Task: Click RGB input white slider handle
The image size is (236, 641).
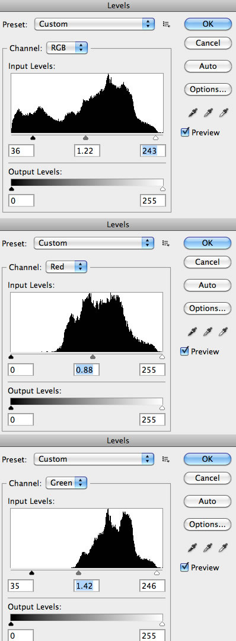Action: [155, 138]
